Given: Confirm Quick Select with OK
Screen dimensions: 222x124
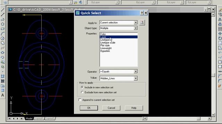Looking at the screenshot, I should click(x=89, y=108).
